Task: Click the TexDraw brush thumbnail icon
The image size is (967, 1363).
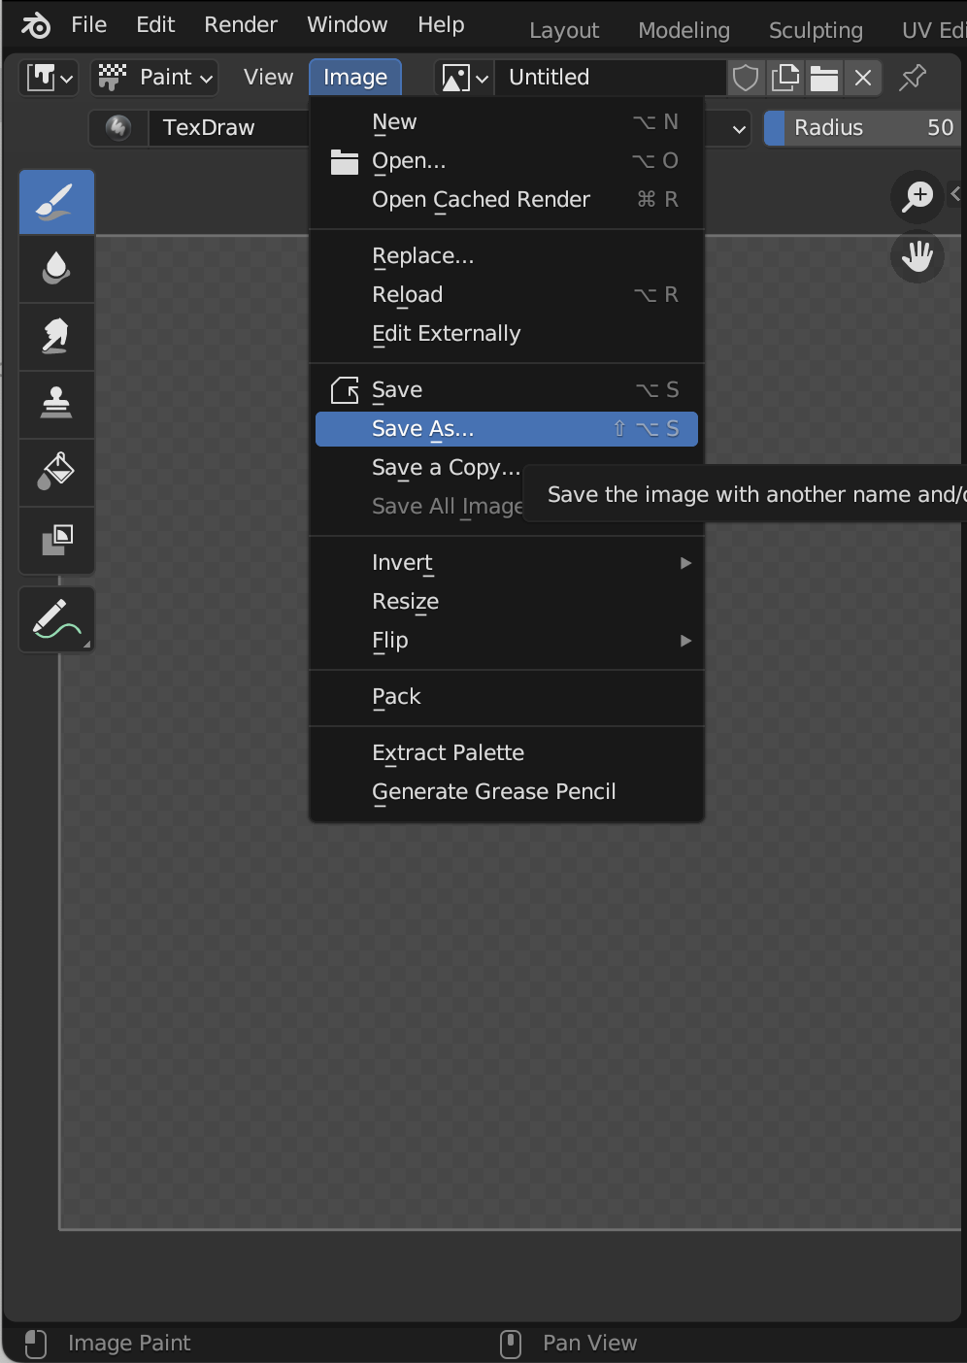Action: tap(118, 128)
